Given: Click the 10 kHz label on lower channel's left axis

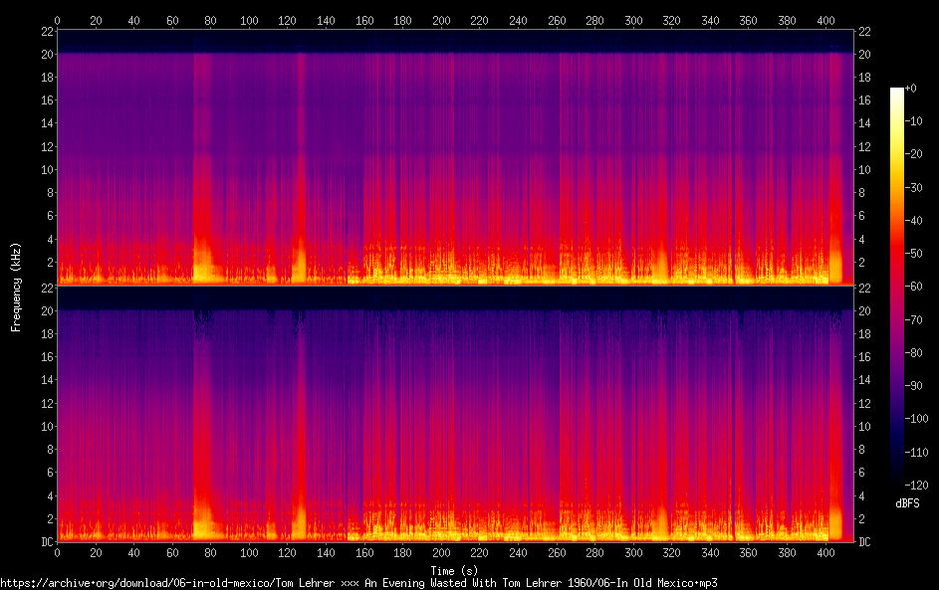Looking at the screenshot, I should tap(46, 426).
